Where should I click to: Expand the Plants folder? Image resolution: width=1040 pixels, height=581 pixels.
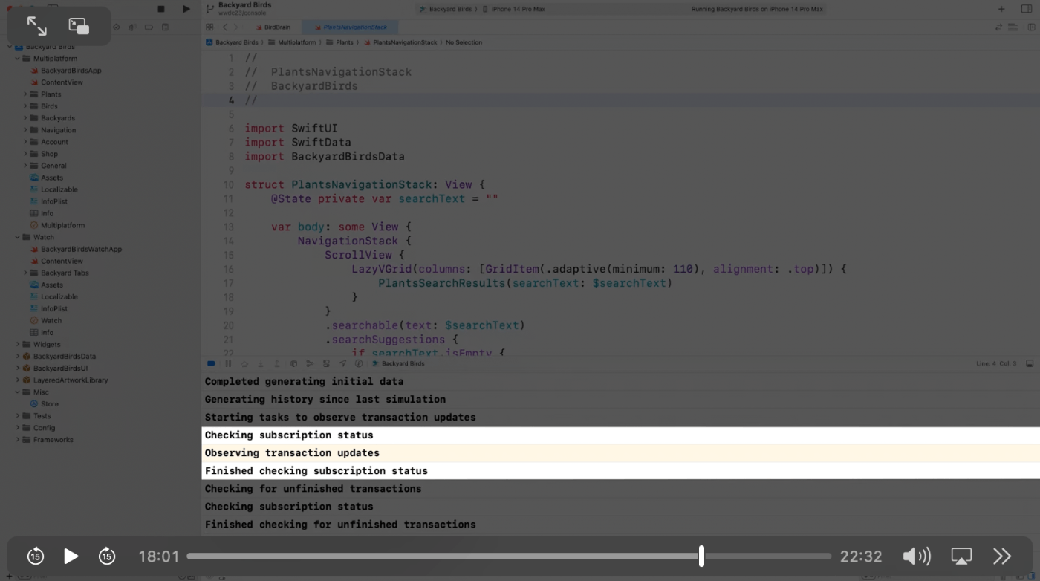(25, 94)
